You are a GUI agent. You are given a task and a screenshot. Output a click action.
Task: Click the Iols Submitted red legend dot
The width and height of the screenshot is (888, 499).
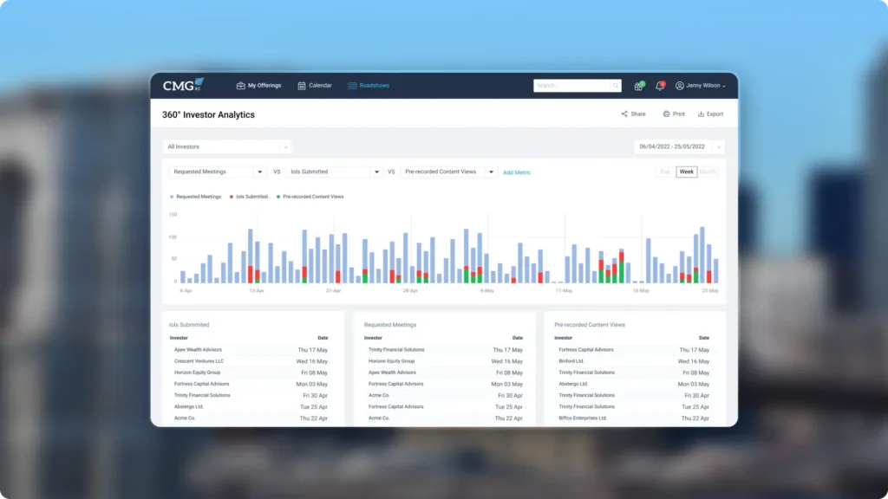point(232,197)
